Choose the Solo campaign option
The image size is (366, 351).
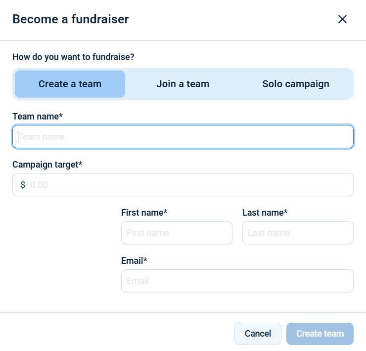pyautogui.click(x=296, y=84)
